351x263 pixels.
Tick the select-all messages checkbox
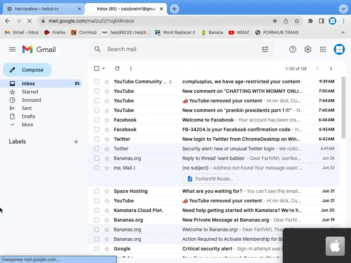click(97, 68)
